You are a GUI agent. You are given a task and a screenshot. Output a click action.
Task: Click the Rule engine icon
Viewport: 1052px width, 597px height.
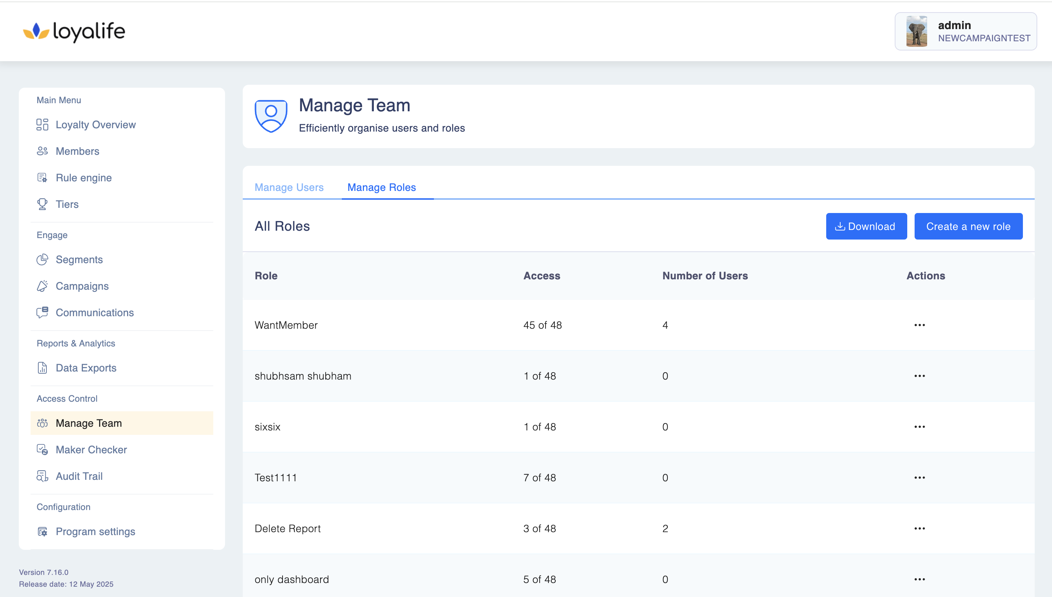[42, 178]
